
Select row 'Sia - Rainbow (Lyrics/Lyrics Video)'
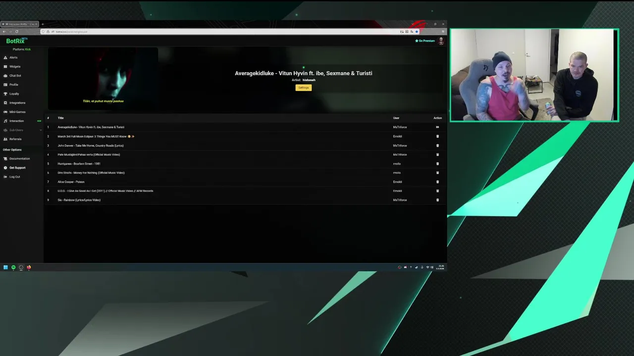click(245, 200)
